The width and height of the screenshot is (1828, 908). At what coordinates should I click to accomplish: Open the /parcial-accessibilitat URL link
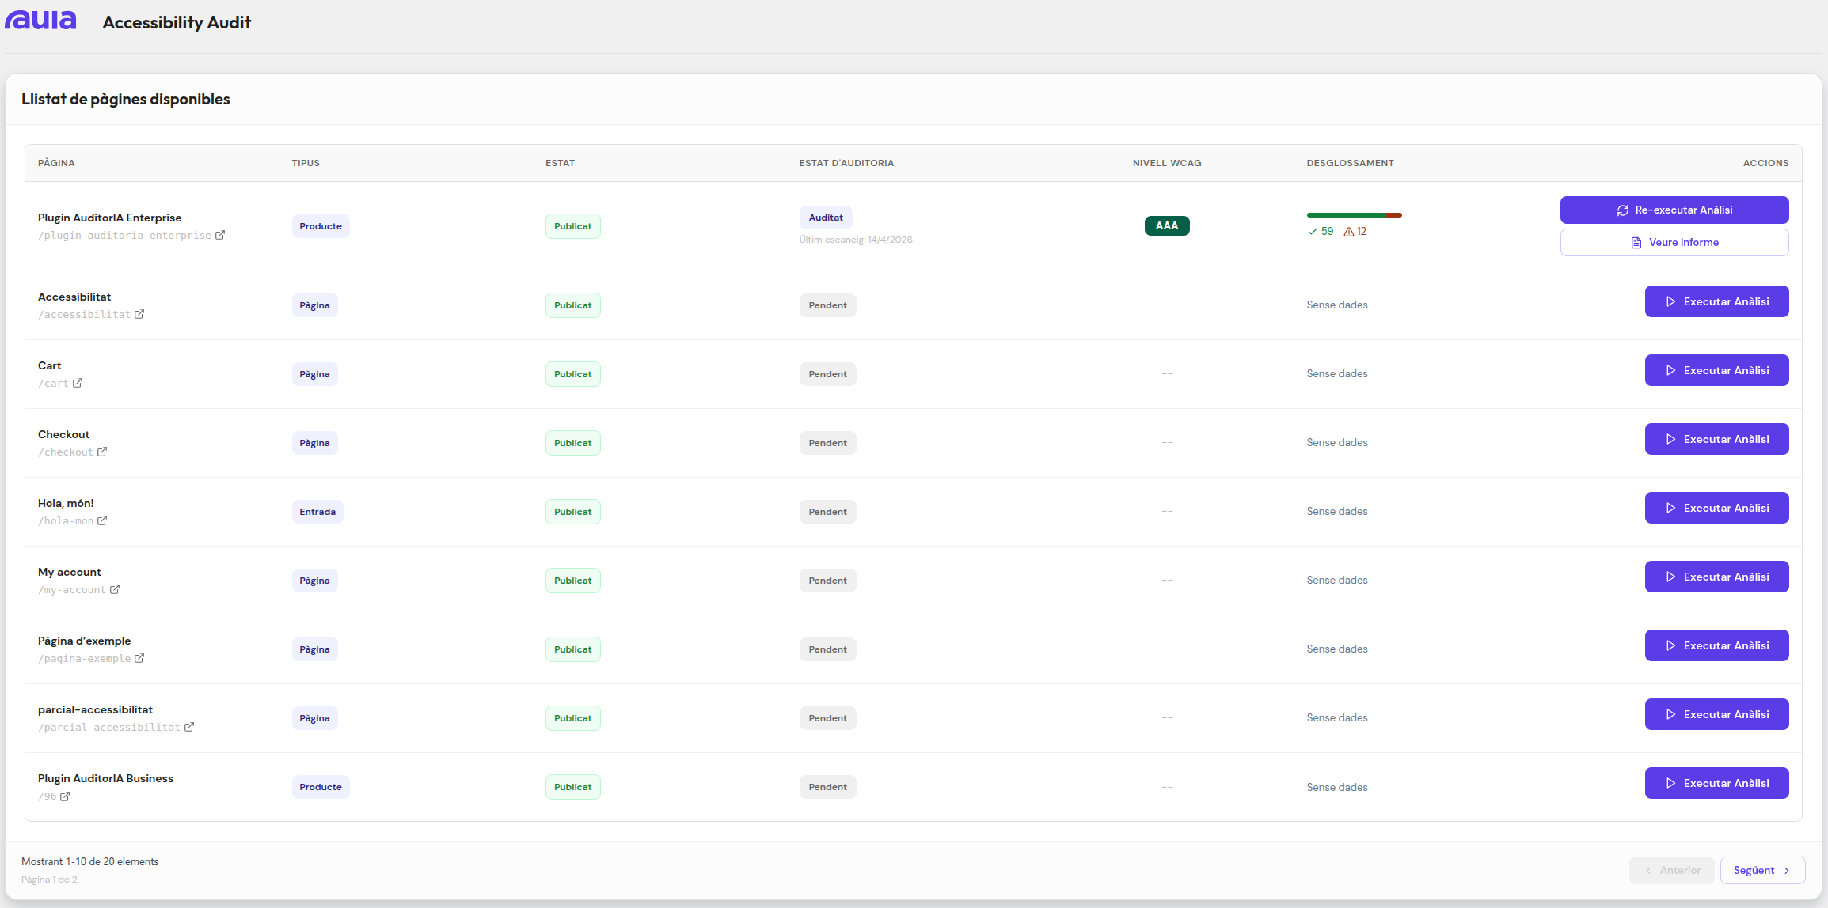click(x=109, y=728)
